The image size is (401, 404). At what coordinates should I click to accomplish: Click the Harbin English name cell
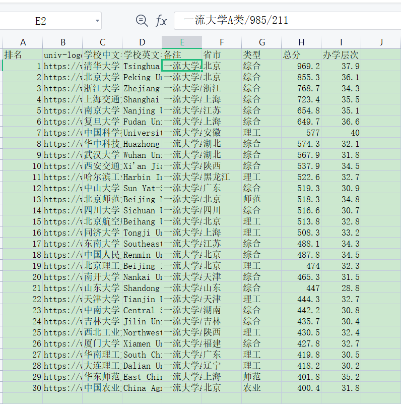point(142,177)
